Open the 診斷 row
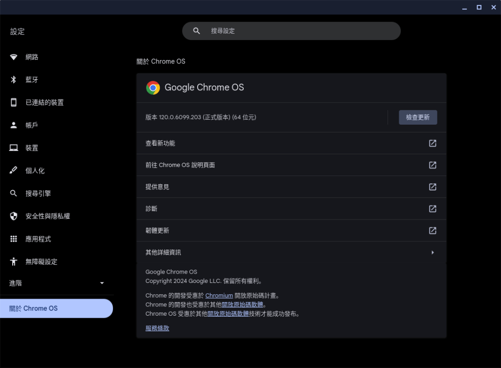501x368 pixels. (291, 209)
